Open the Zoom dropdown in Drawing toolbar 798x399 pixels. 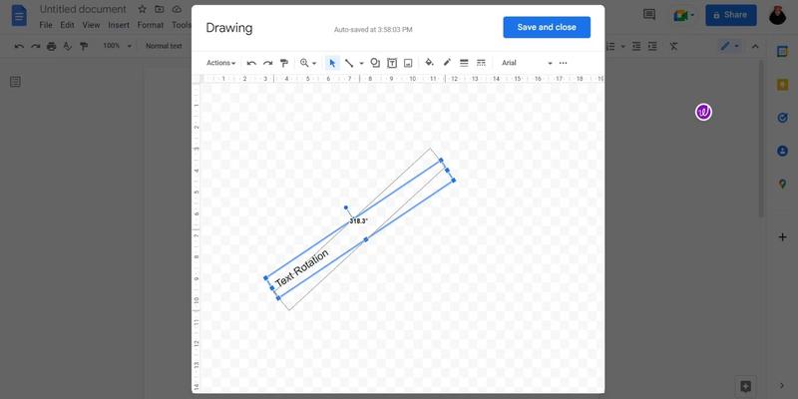click(x=307, y=63)
